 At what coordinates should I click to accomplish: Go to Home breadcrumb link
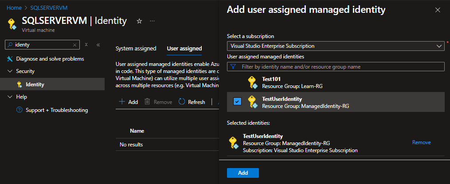(14, 8)
